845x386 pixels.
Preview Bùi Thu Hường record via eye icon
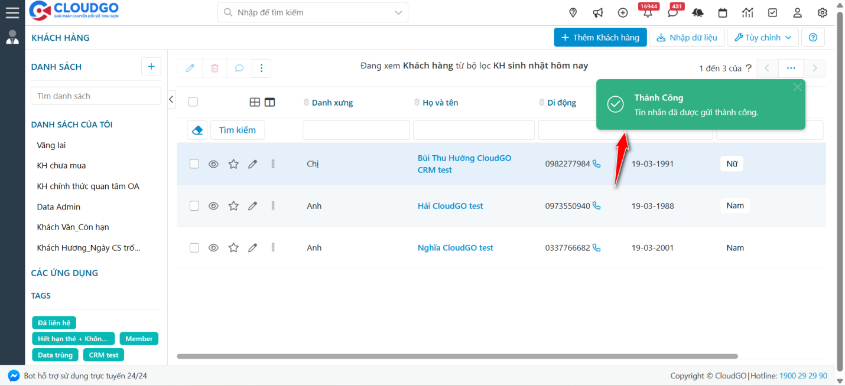point(213,163)
